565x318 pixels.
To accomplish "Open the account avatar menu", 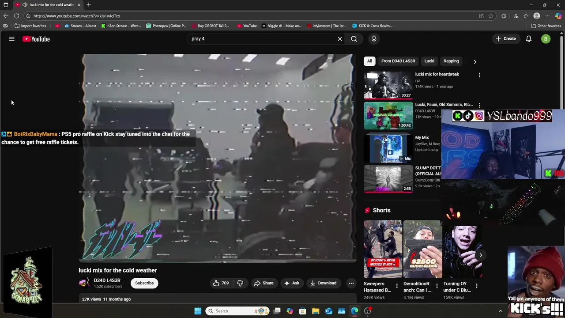I will click(x=546, y=39).
